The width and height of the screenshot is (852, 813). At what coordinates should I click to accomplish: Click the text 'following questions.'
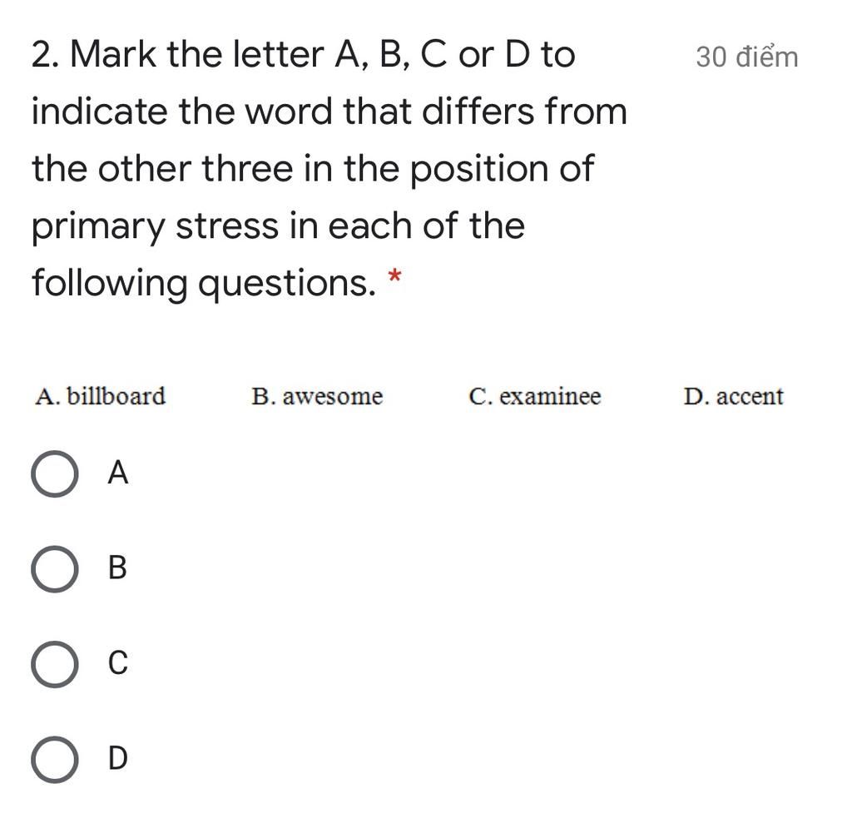coord(204,283)
